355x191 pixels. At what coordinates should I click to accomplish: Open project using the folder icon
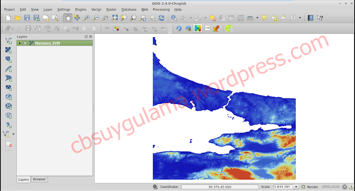17,18
